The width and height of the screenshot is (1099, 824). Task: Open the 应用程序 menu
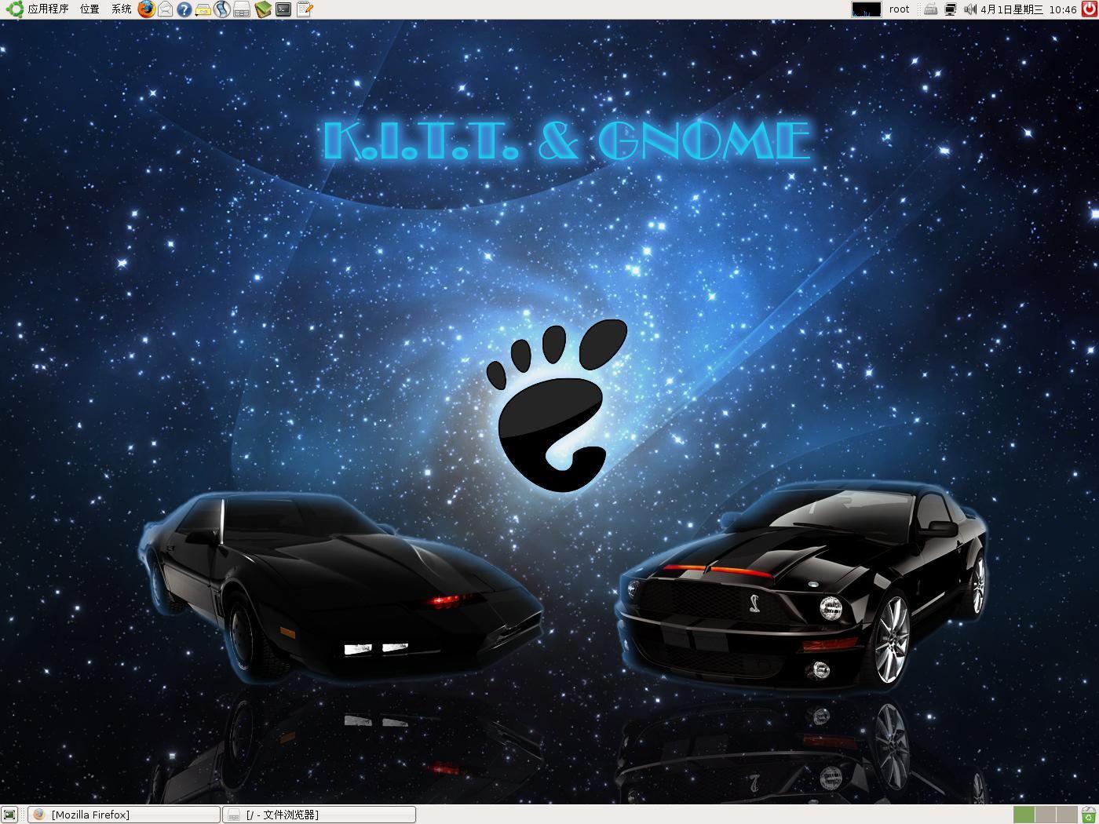point(47,9)
